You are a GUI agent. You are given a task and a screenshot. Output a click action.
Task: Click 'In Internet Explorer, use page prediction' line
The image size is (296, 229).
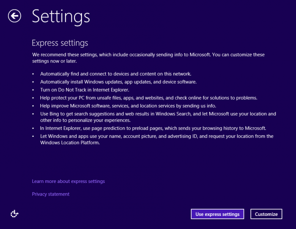[153, 128]
